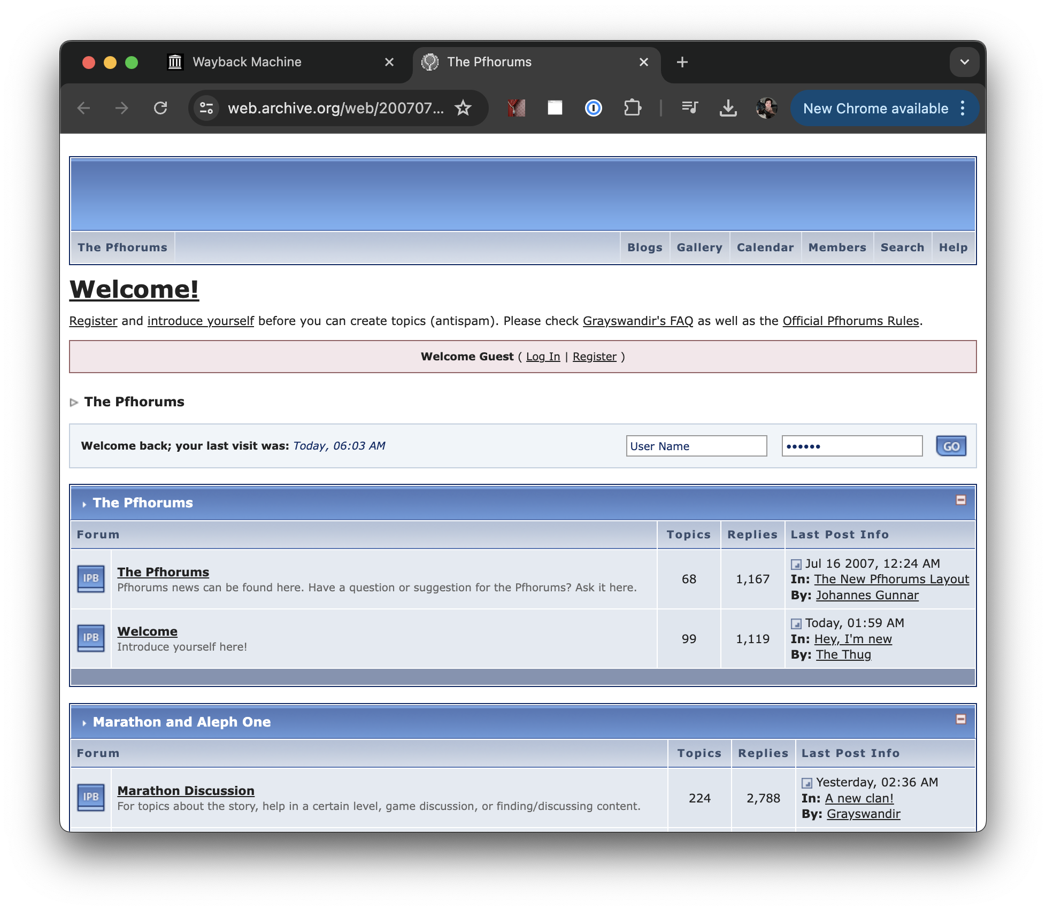Screen dimensions: 1046x911
Task: Open The Pfhorums category header link
Action: click(x=143, y=503)
